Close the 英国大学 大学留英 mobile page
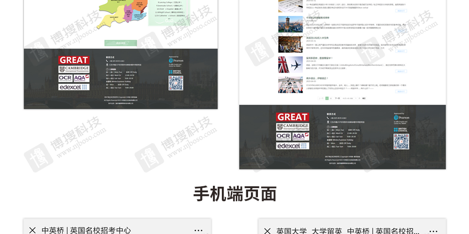469x234 pixels. pyautogui.click(x=267, y=231)
